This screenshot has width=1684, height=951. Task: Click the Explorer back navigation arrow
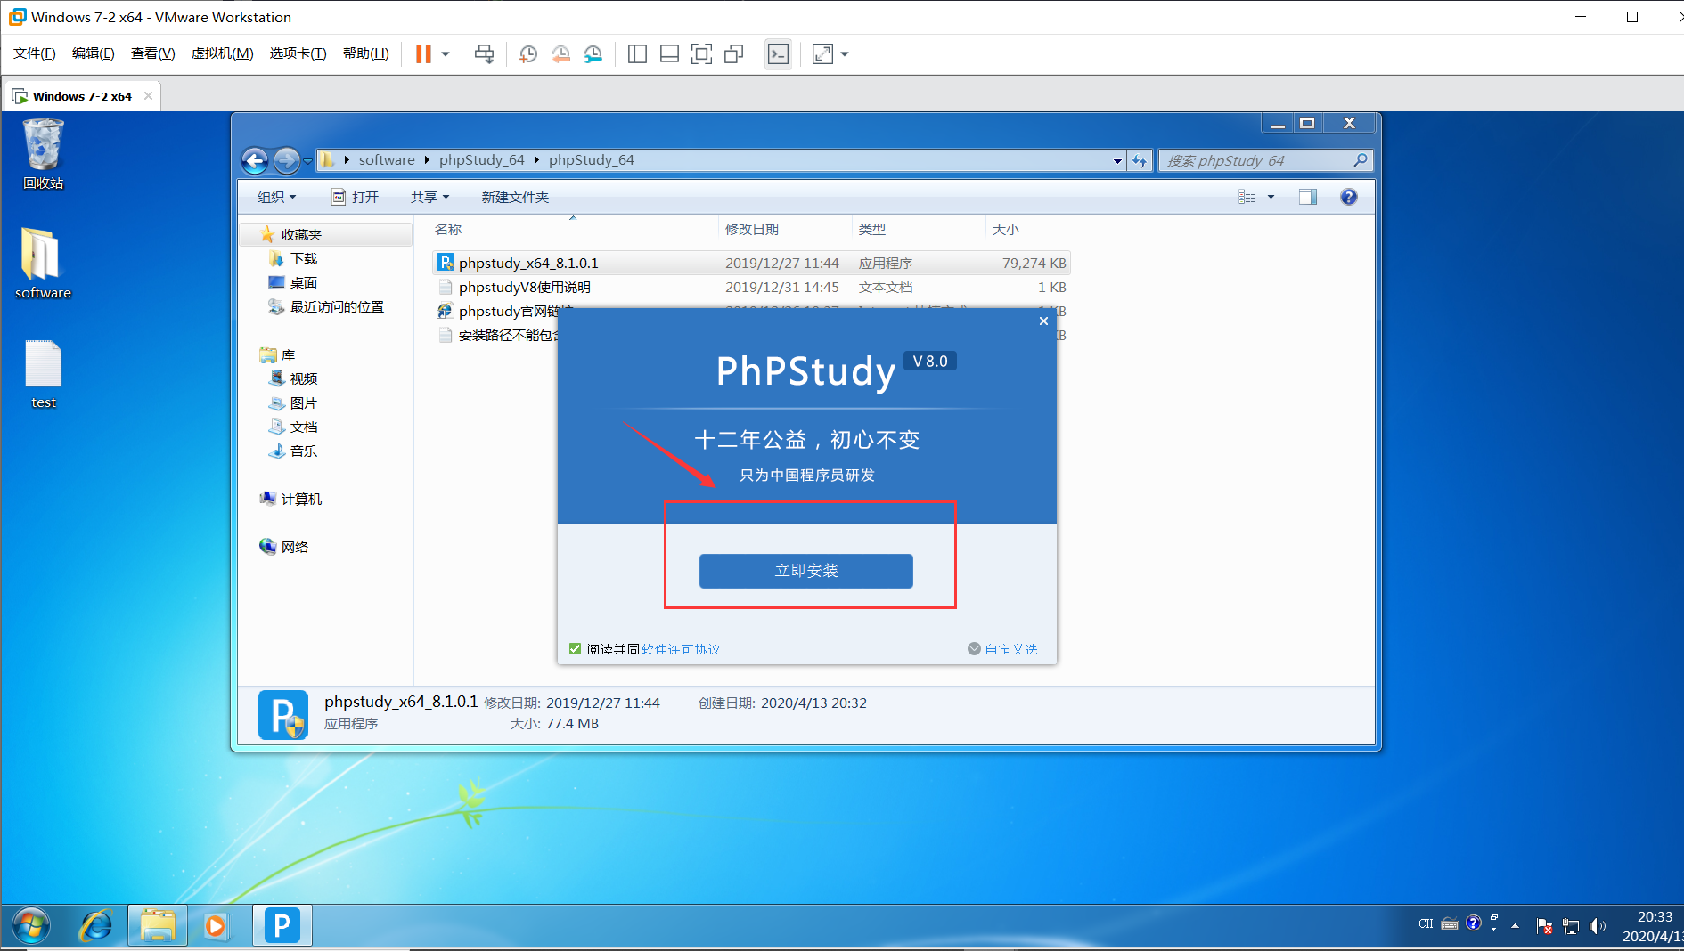(x=255, y=160)
